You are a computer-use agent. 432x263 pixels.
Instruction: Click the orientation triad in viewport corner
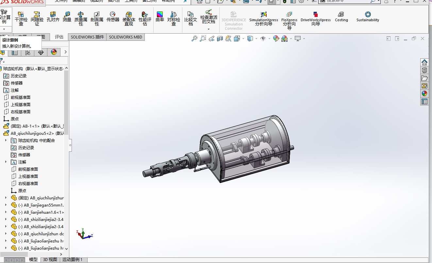84,234
